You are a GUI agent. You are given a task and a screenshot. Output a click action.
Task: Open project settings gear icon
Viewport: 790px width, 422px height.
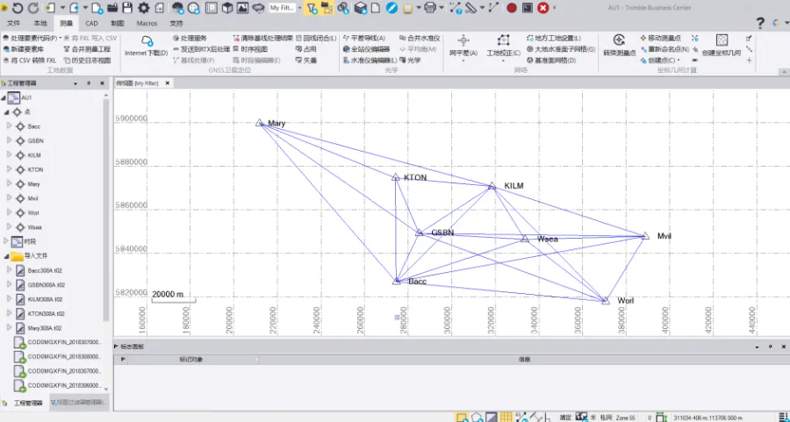pyautogui.click(x=144, y=8)
